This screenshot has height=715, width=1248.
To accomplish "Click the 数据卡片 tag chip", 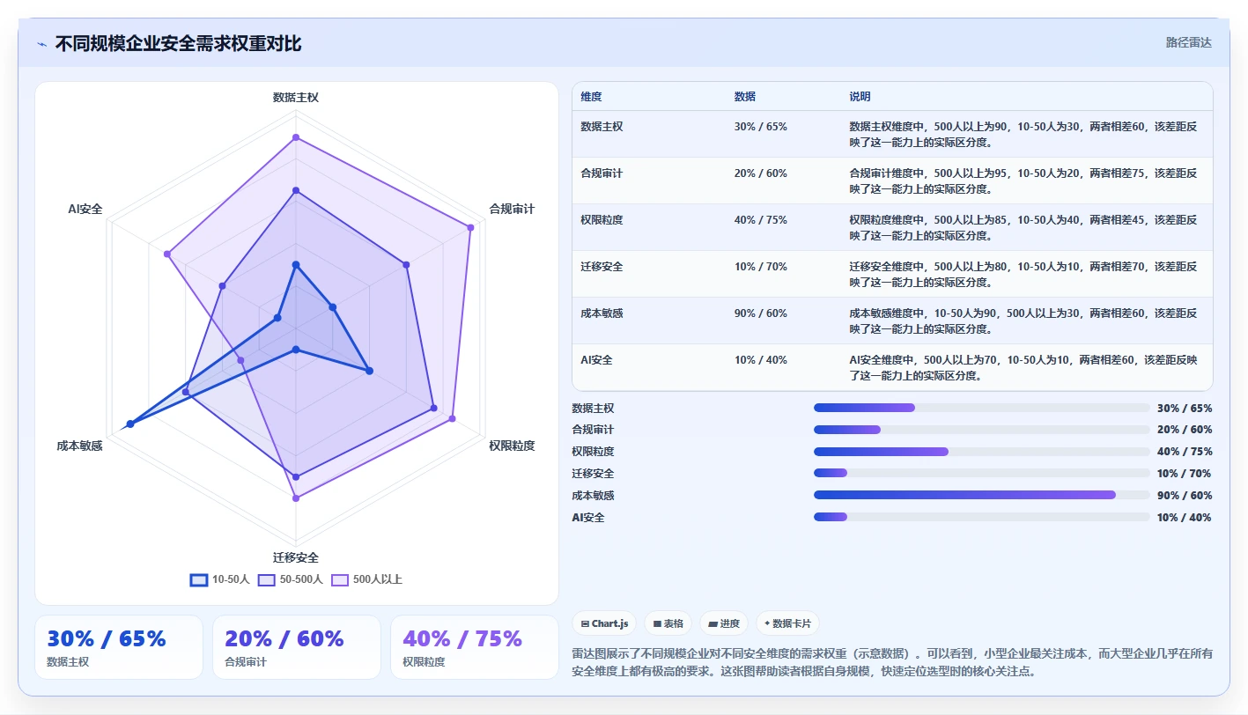I will click(787, 623).
